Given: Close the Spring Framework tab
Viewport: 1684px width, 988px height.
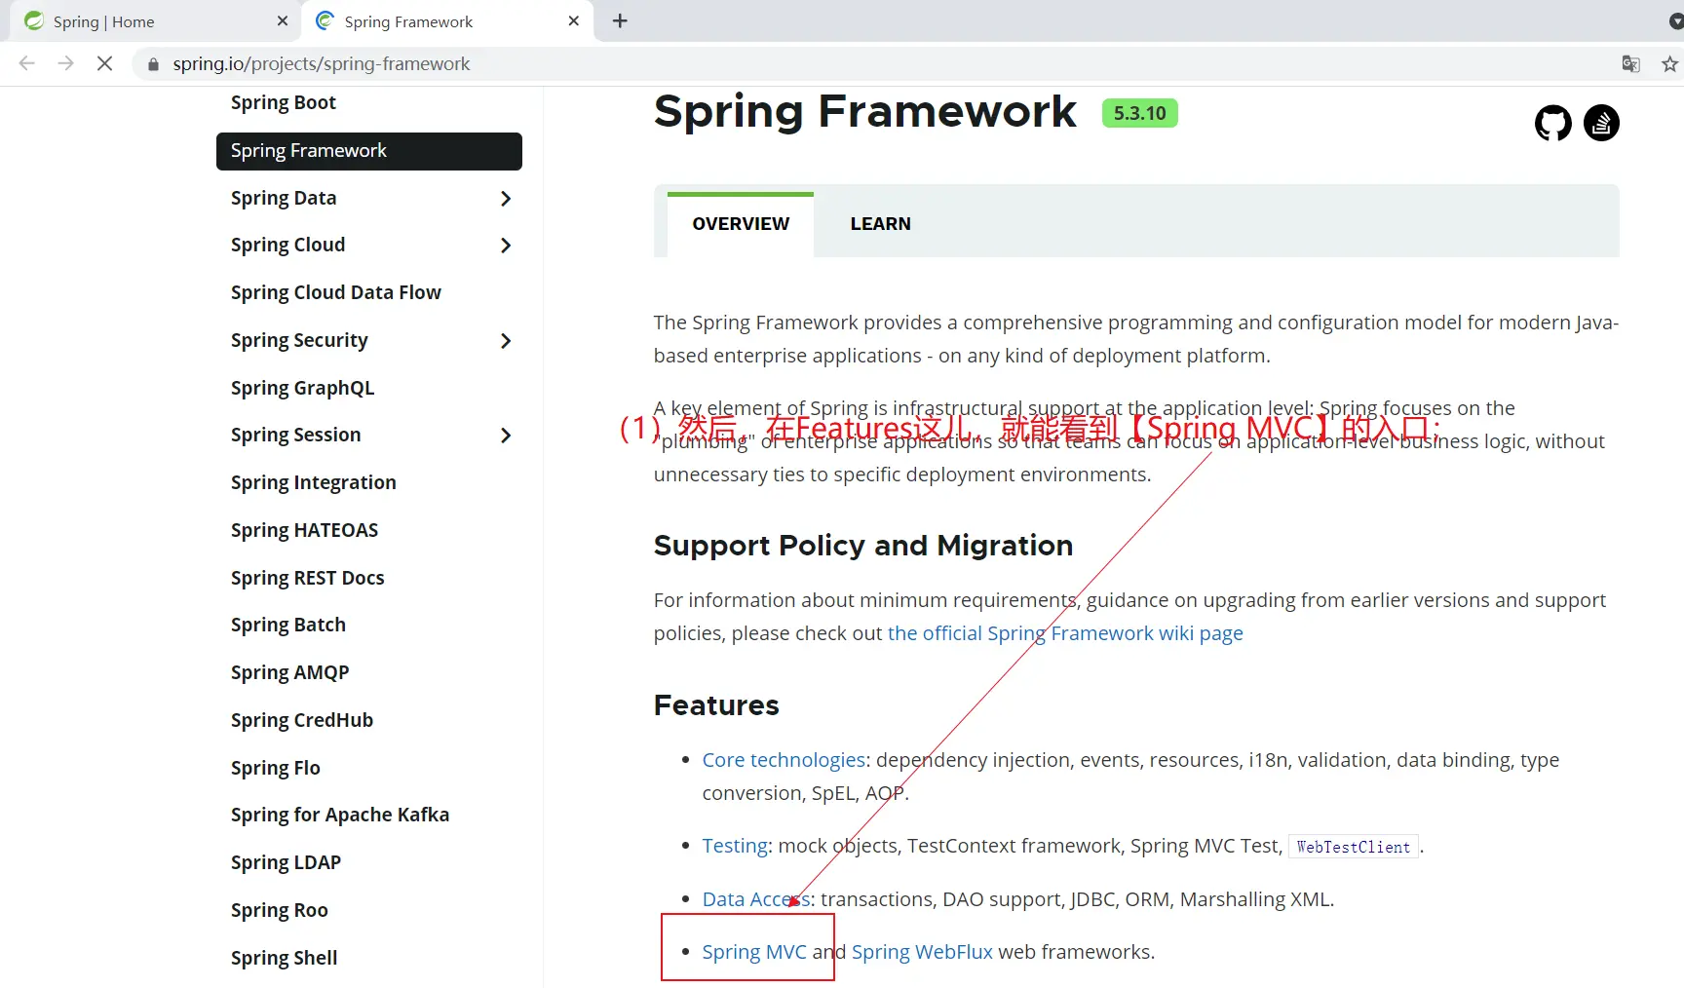Looking at the screenshot, I should click(x=573, y=20).
